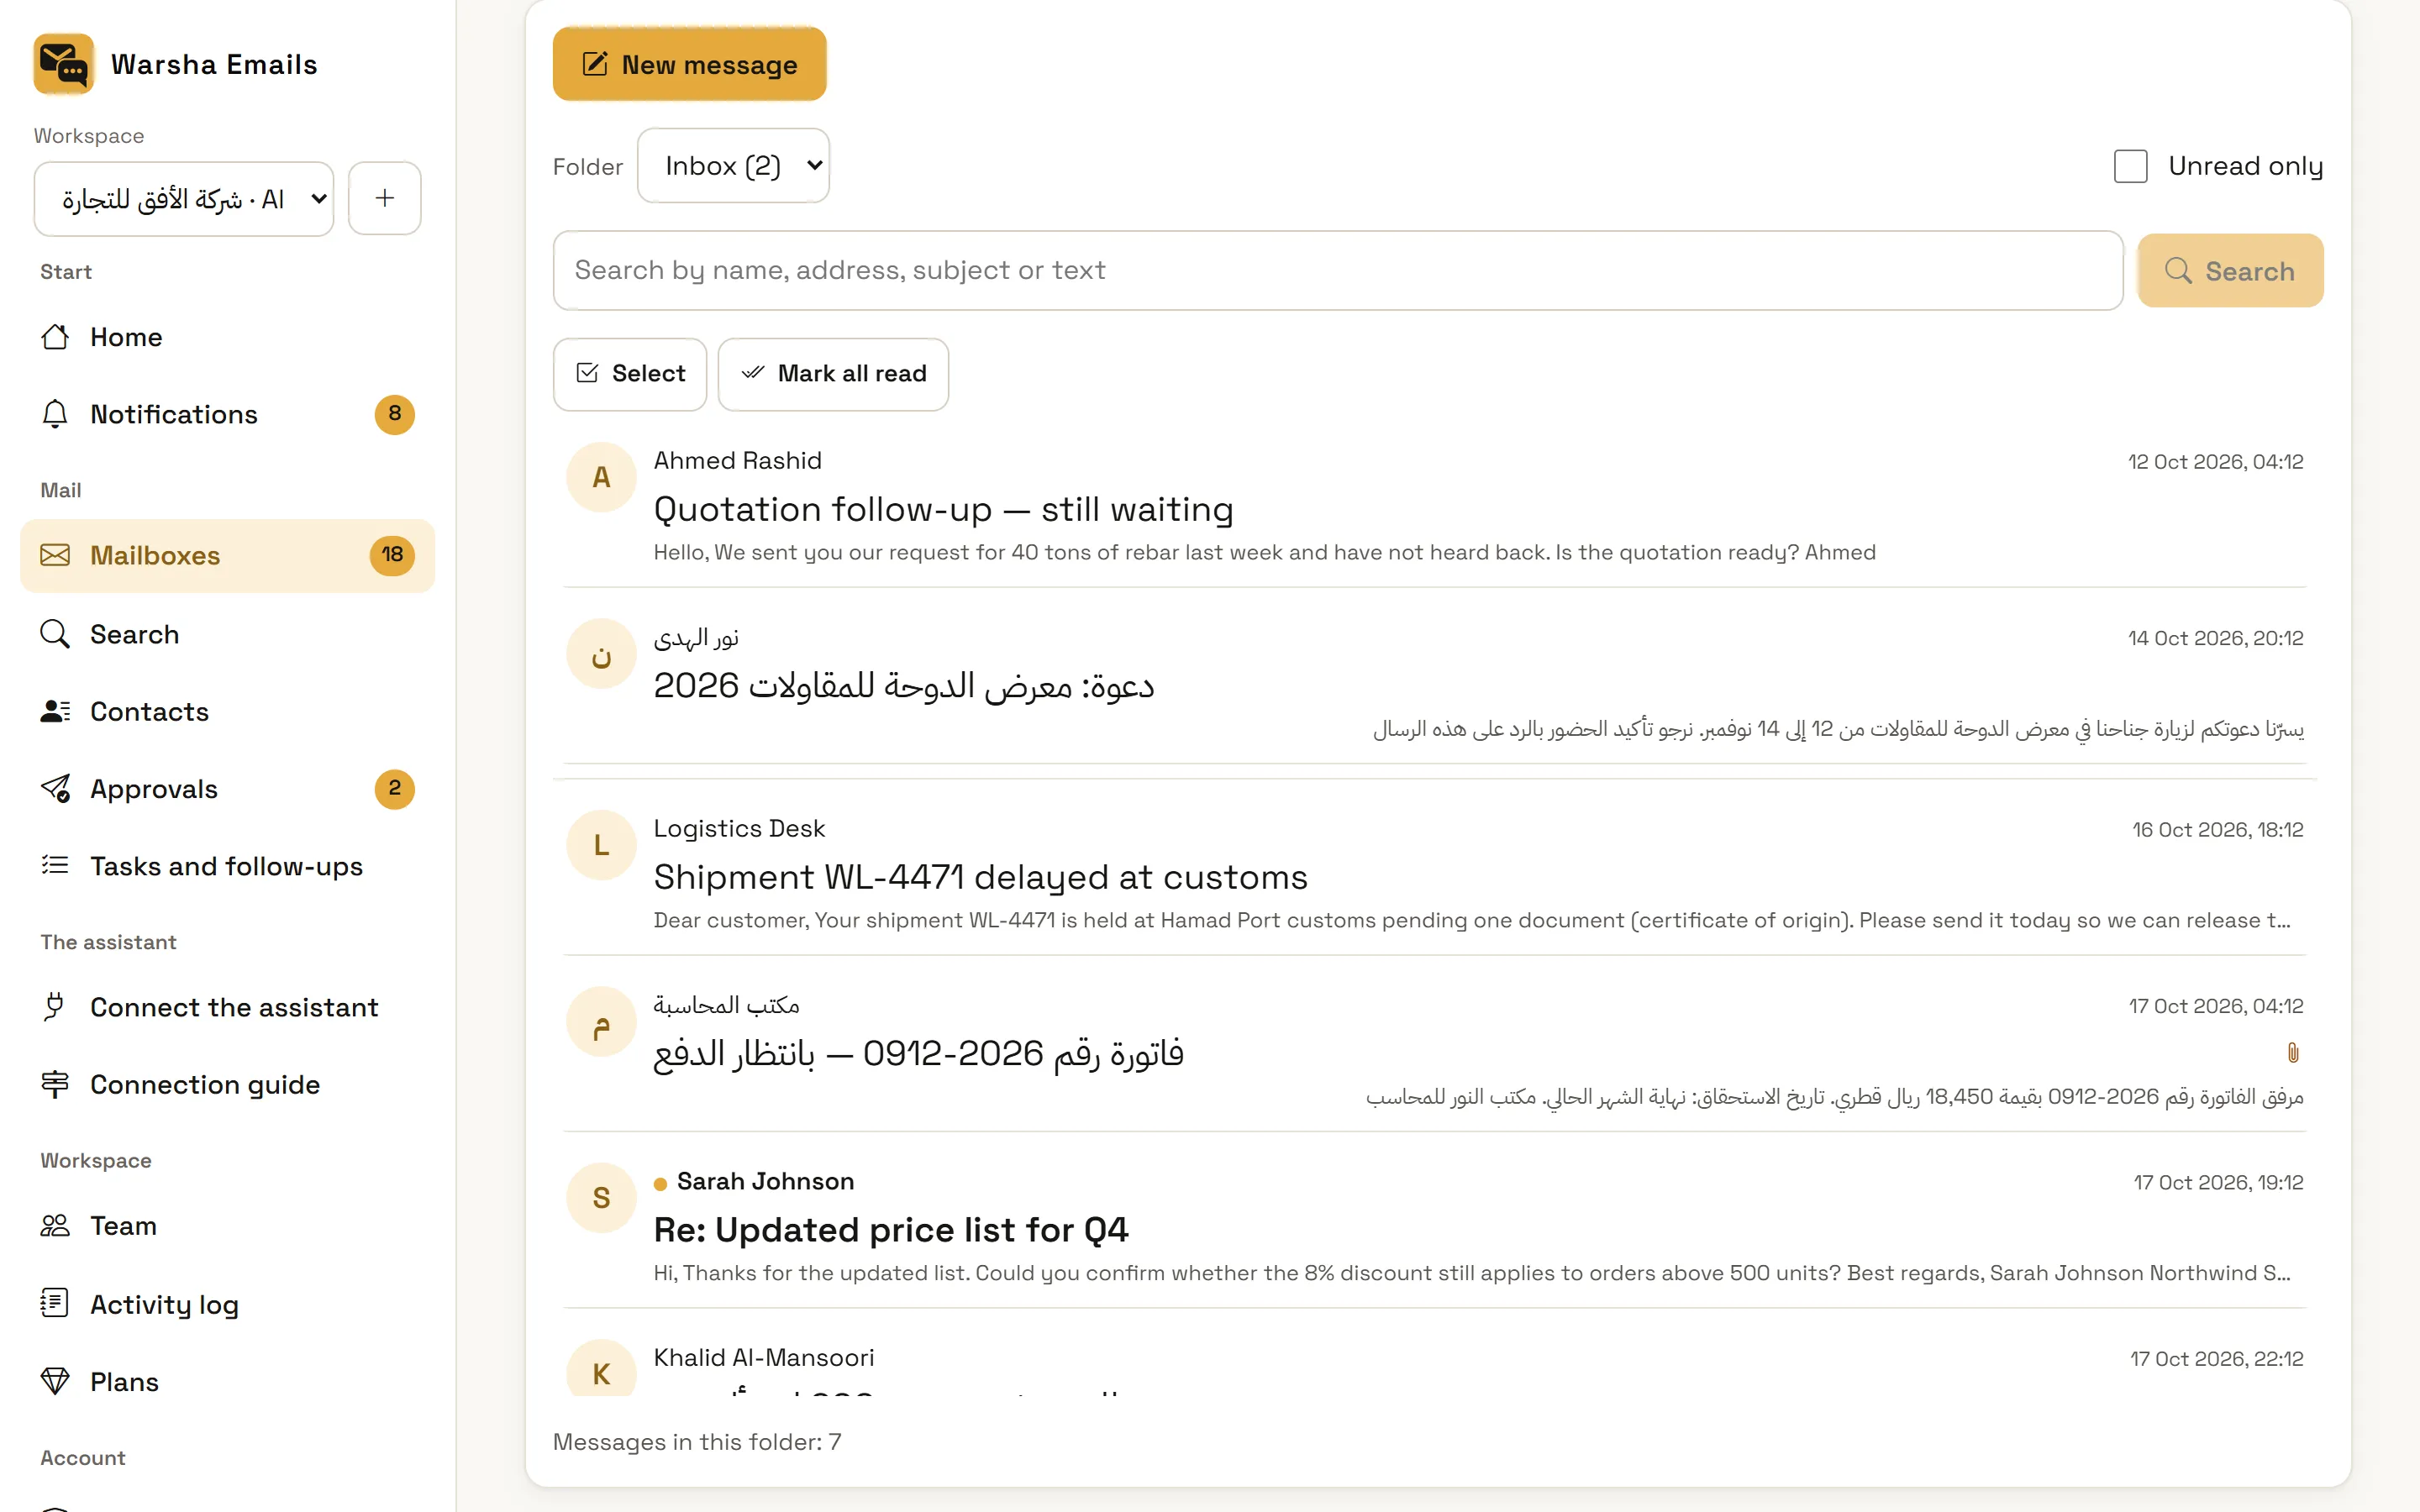Click the Activity log icon
Viewport: 2420px width, 1512px height.
(55, 1304)
